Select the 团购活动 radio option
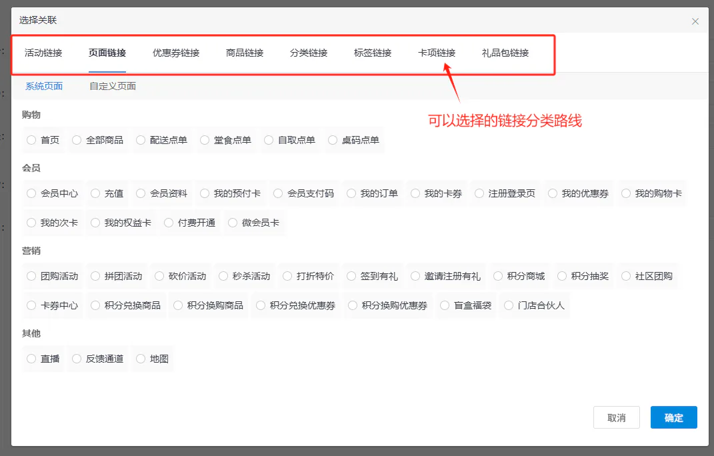 click(x=31, y=276)
